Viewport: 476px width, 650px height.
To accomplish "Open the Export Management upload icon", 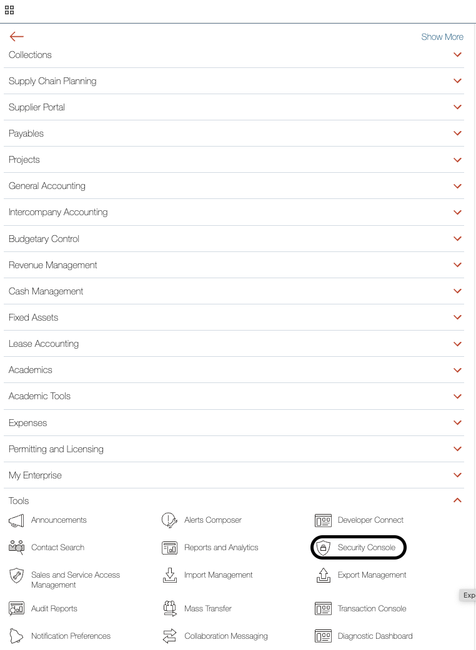I will [x=323, y=575].
